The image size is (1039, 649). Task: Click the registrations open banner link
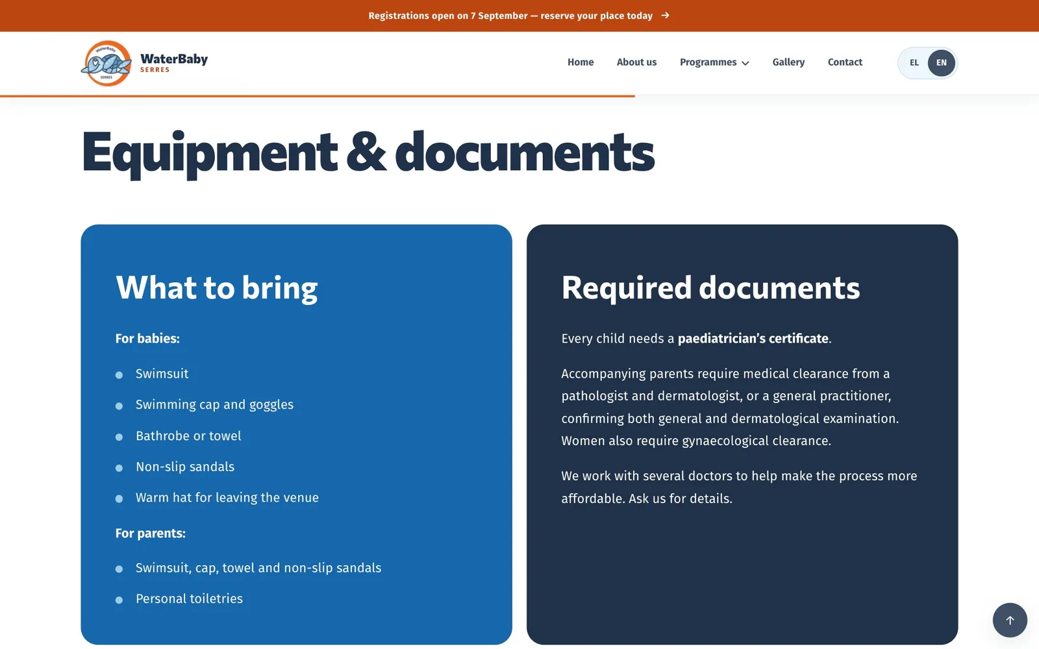pos(518,16)
